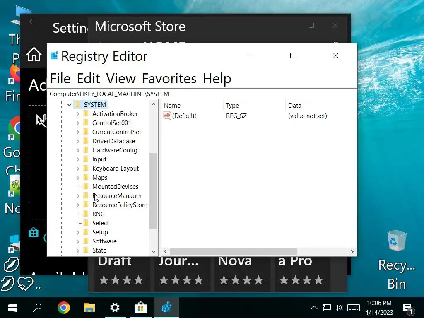Select the Software tree item
The width and height of the screenshot is (424, 318).
(x=104, y=241)
